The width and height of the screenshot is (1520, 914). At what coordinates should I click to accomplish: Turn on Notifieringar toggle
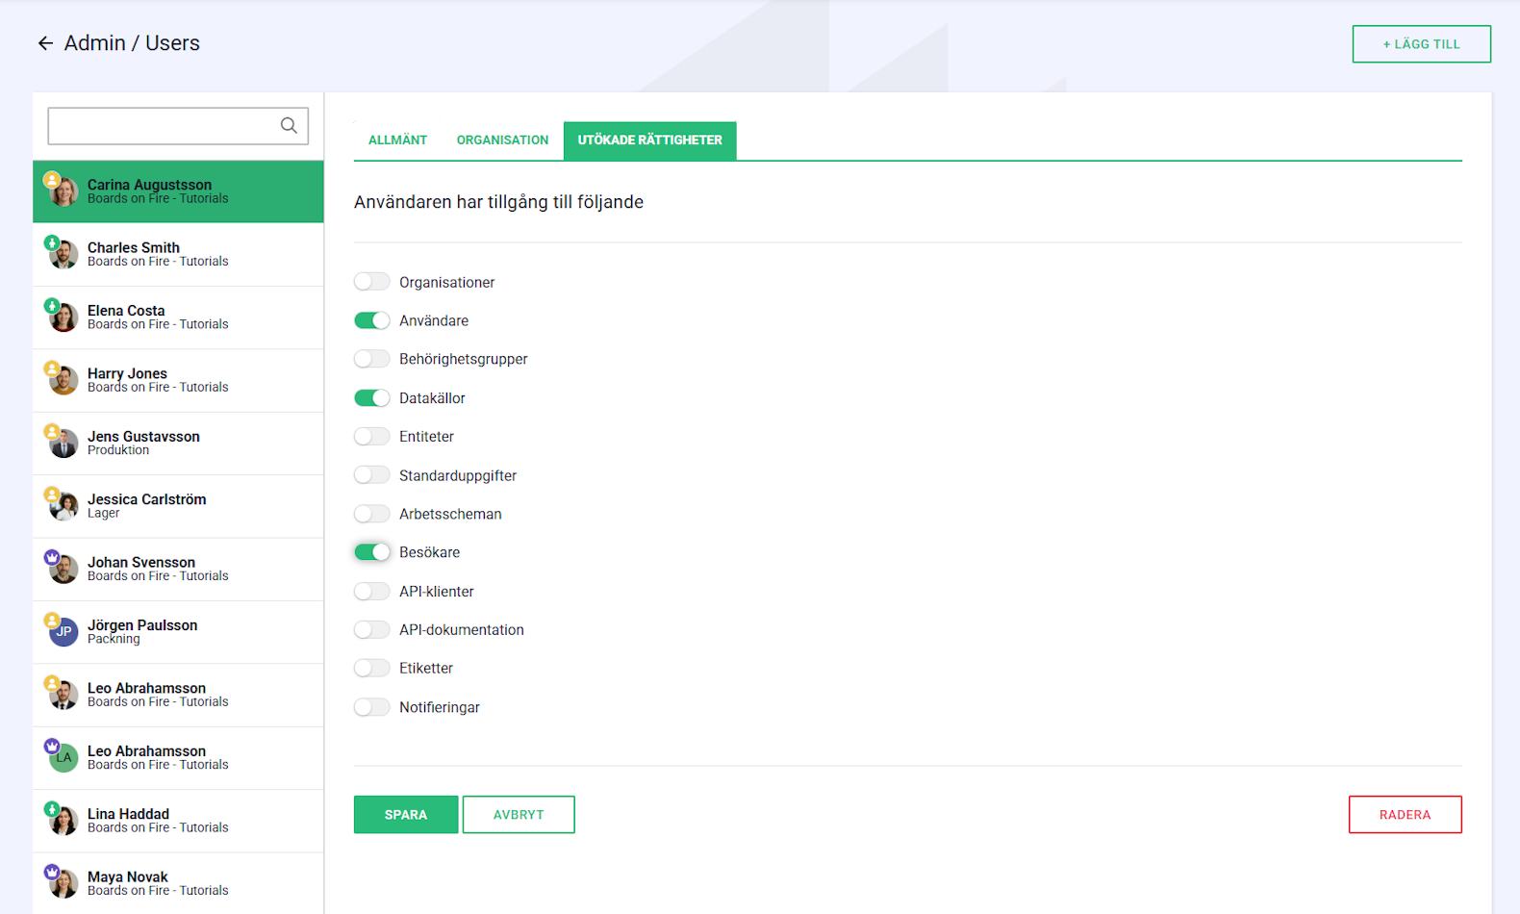click(371, 707)
